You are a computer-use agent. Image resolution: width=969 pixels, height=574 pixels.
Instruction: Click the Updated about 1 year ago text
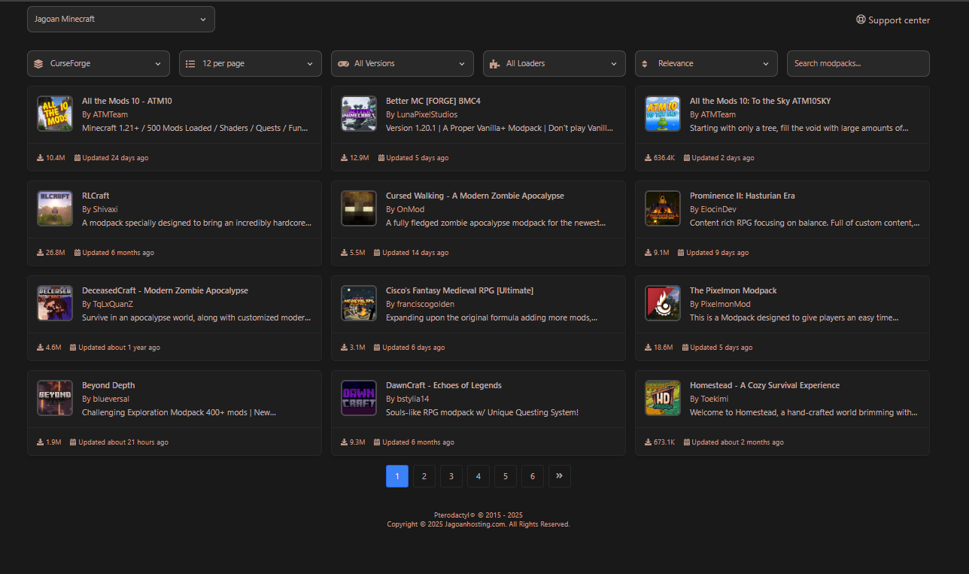point(119,348)
